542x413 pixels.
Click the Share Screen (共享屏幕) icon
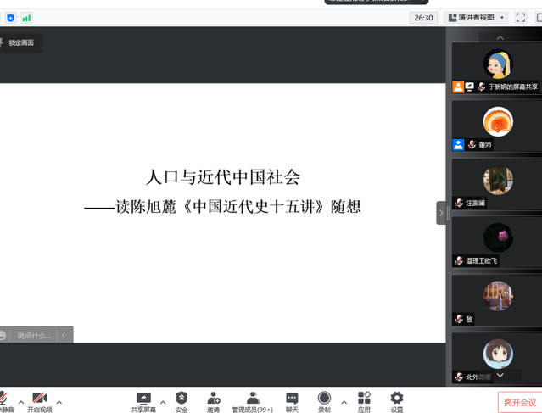click(x=143, y=399)
